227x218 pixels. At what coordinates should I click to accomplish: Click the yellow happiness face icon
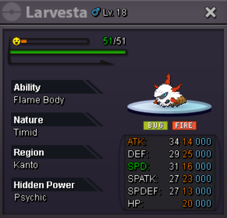tap(16, 41)
